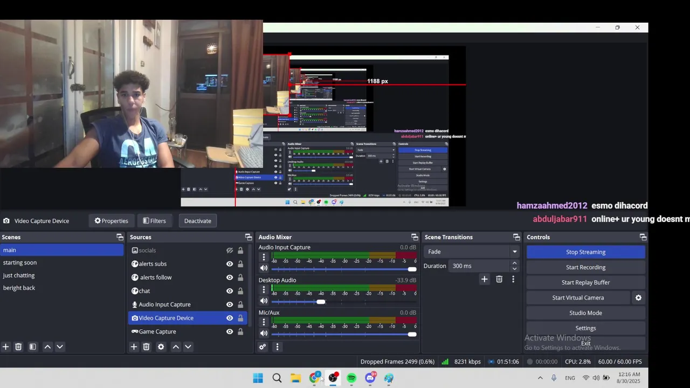Open Windows taskbar search
Viewport: 690px width, 388px height.
coord(277,378)
